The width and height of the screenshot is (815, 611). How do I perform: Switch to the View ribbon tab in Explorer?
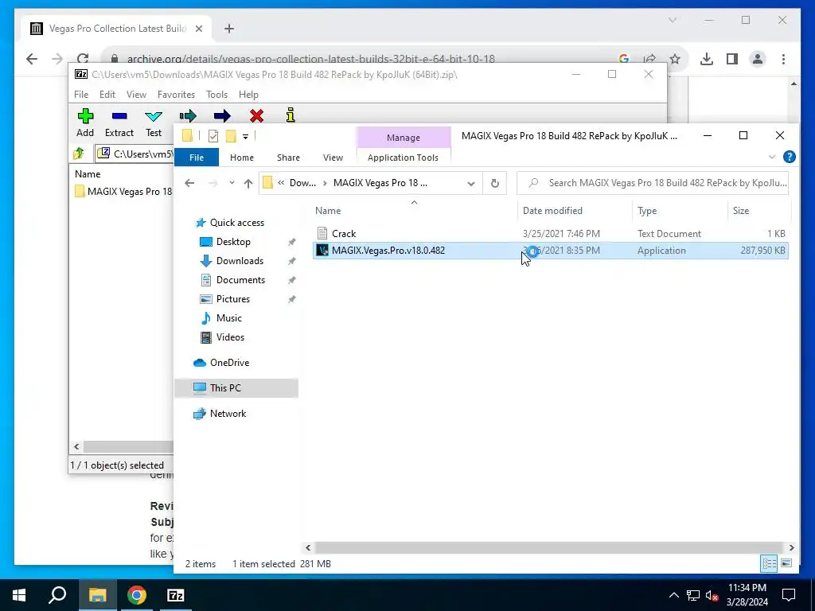[x=333, y=158]
